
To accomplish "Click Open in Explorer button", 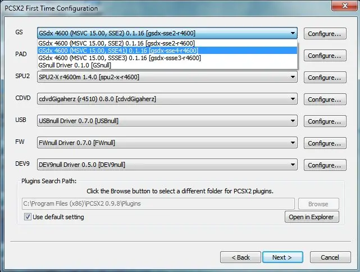I will click(311, 217).
